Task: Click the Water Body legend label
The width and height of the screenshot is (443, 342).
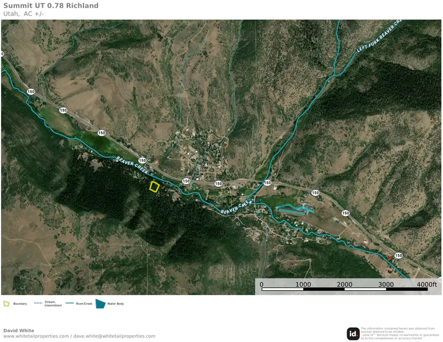Action: coord(115,304)
